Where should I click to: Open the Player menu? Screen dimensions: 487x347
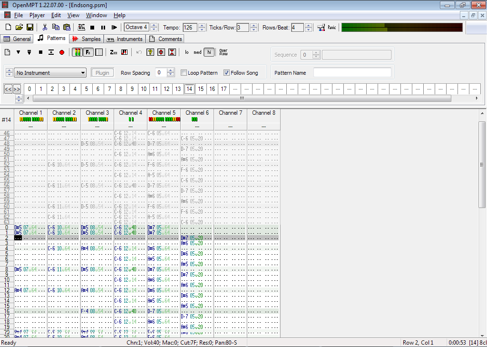37,15
